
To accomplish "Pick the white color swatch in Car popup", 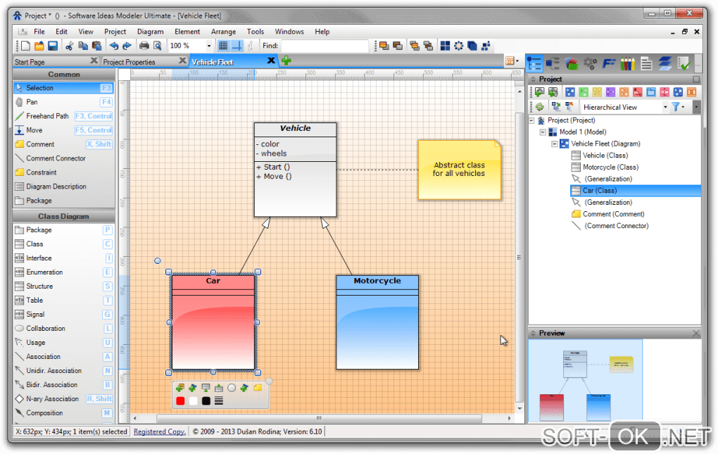I will click(194, 401).
